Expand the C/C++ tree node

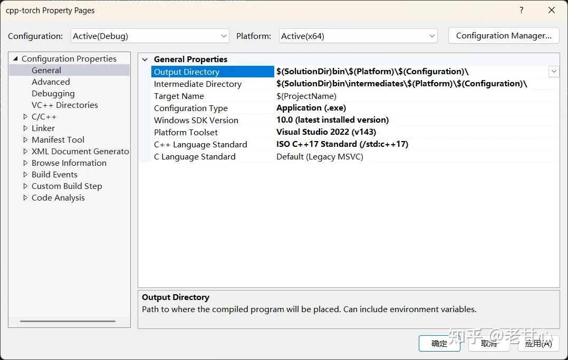click(x=25, y=116)
